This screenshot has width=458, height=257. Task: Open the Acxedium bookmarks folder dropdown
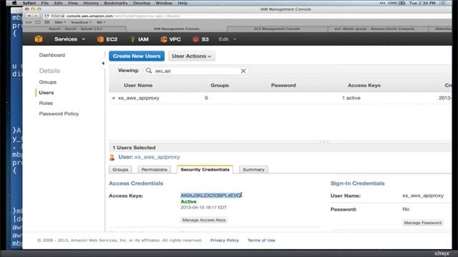coord(81,22)
